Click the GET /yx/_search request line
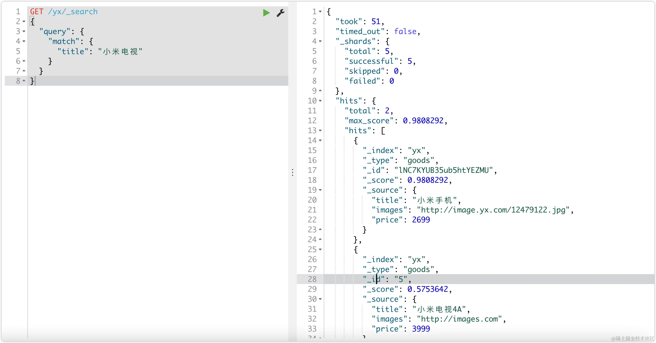Image resolution: width=656 pixels, height=343 pixels. pyautogui.click(x=64, y=12)
